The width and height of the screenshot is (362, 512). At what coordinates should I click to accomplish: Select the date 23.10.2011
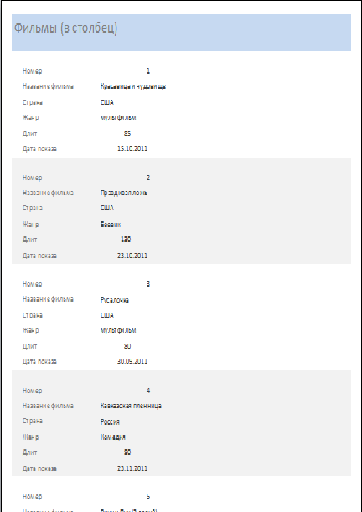[132, 256]
